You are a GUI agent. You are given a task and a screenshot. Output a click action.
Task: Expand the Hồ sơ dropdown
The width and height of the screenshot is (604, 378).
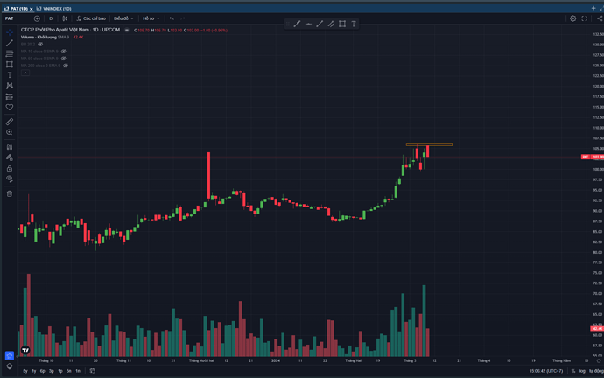[x=151, y=18]
